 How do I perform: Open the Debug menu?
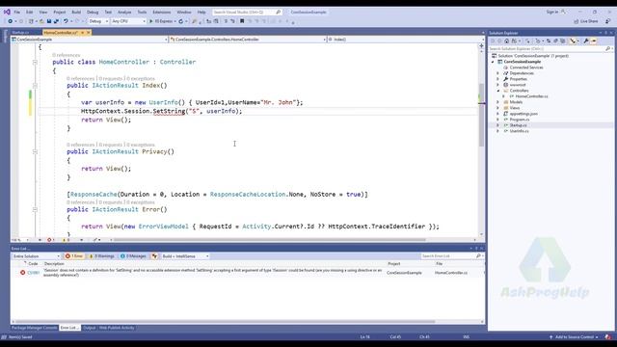93,12
